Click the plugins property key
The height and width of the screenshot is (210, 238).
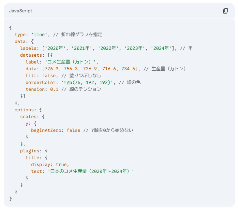(31, 151)
